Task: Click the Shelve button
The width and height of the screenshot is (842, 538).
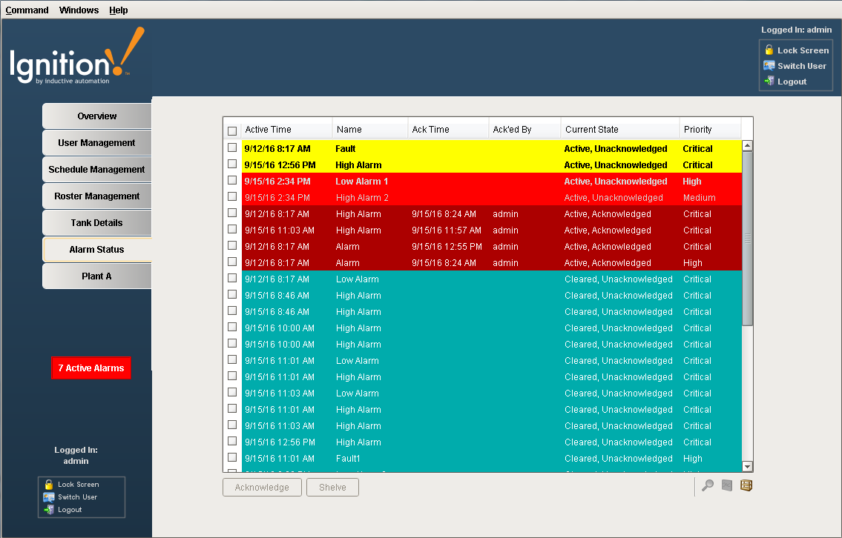Action: click(332, 487)
